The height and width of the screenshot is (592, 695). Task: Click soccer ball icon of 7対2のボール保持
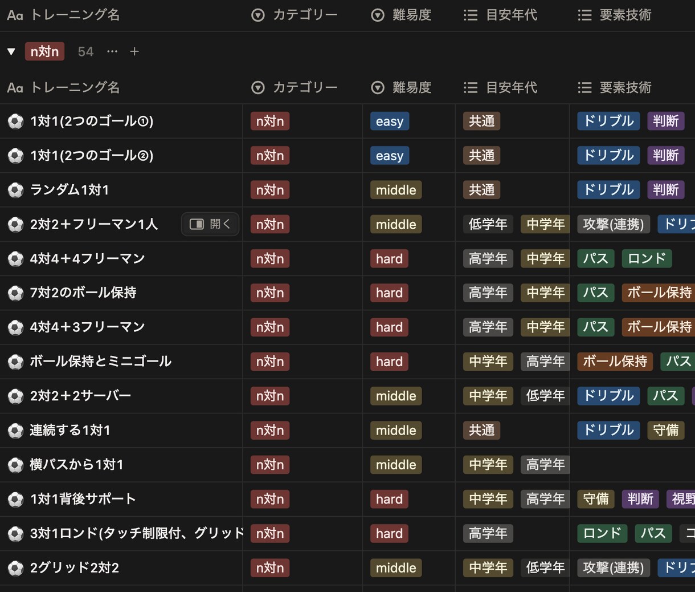[15, 293]
